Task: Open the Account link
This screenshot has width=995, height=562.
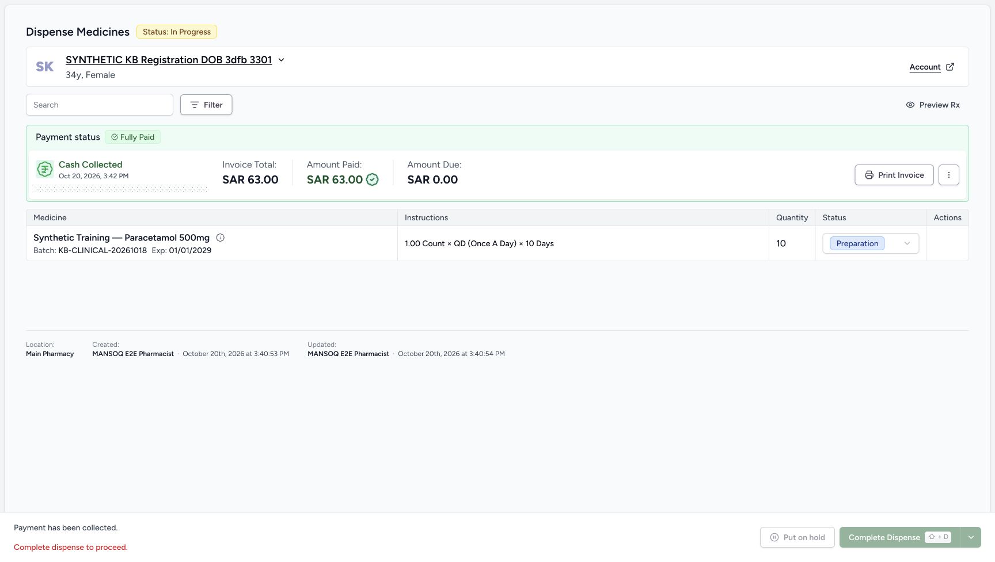Action: 925,67
